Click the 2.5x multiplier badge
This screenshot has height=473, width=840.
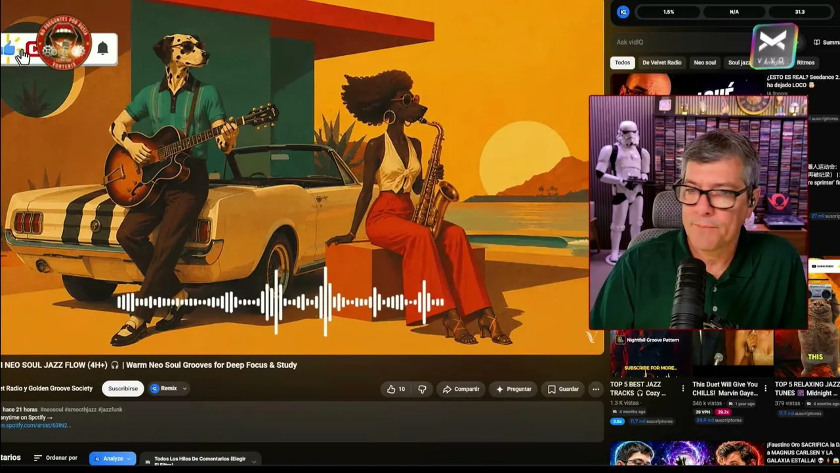617,421
